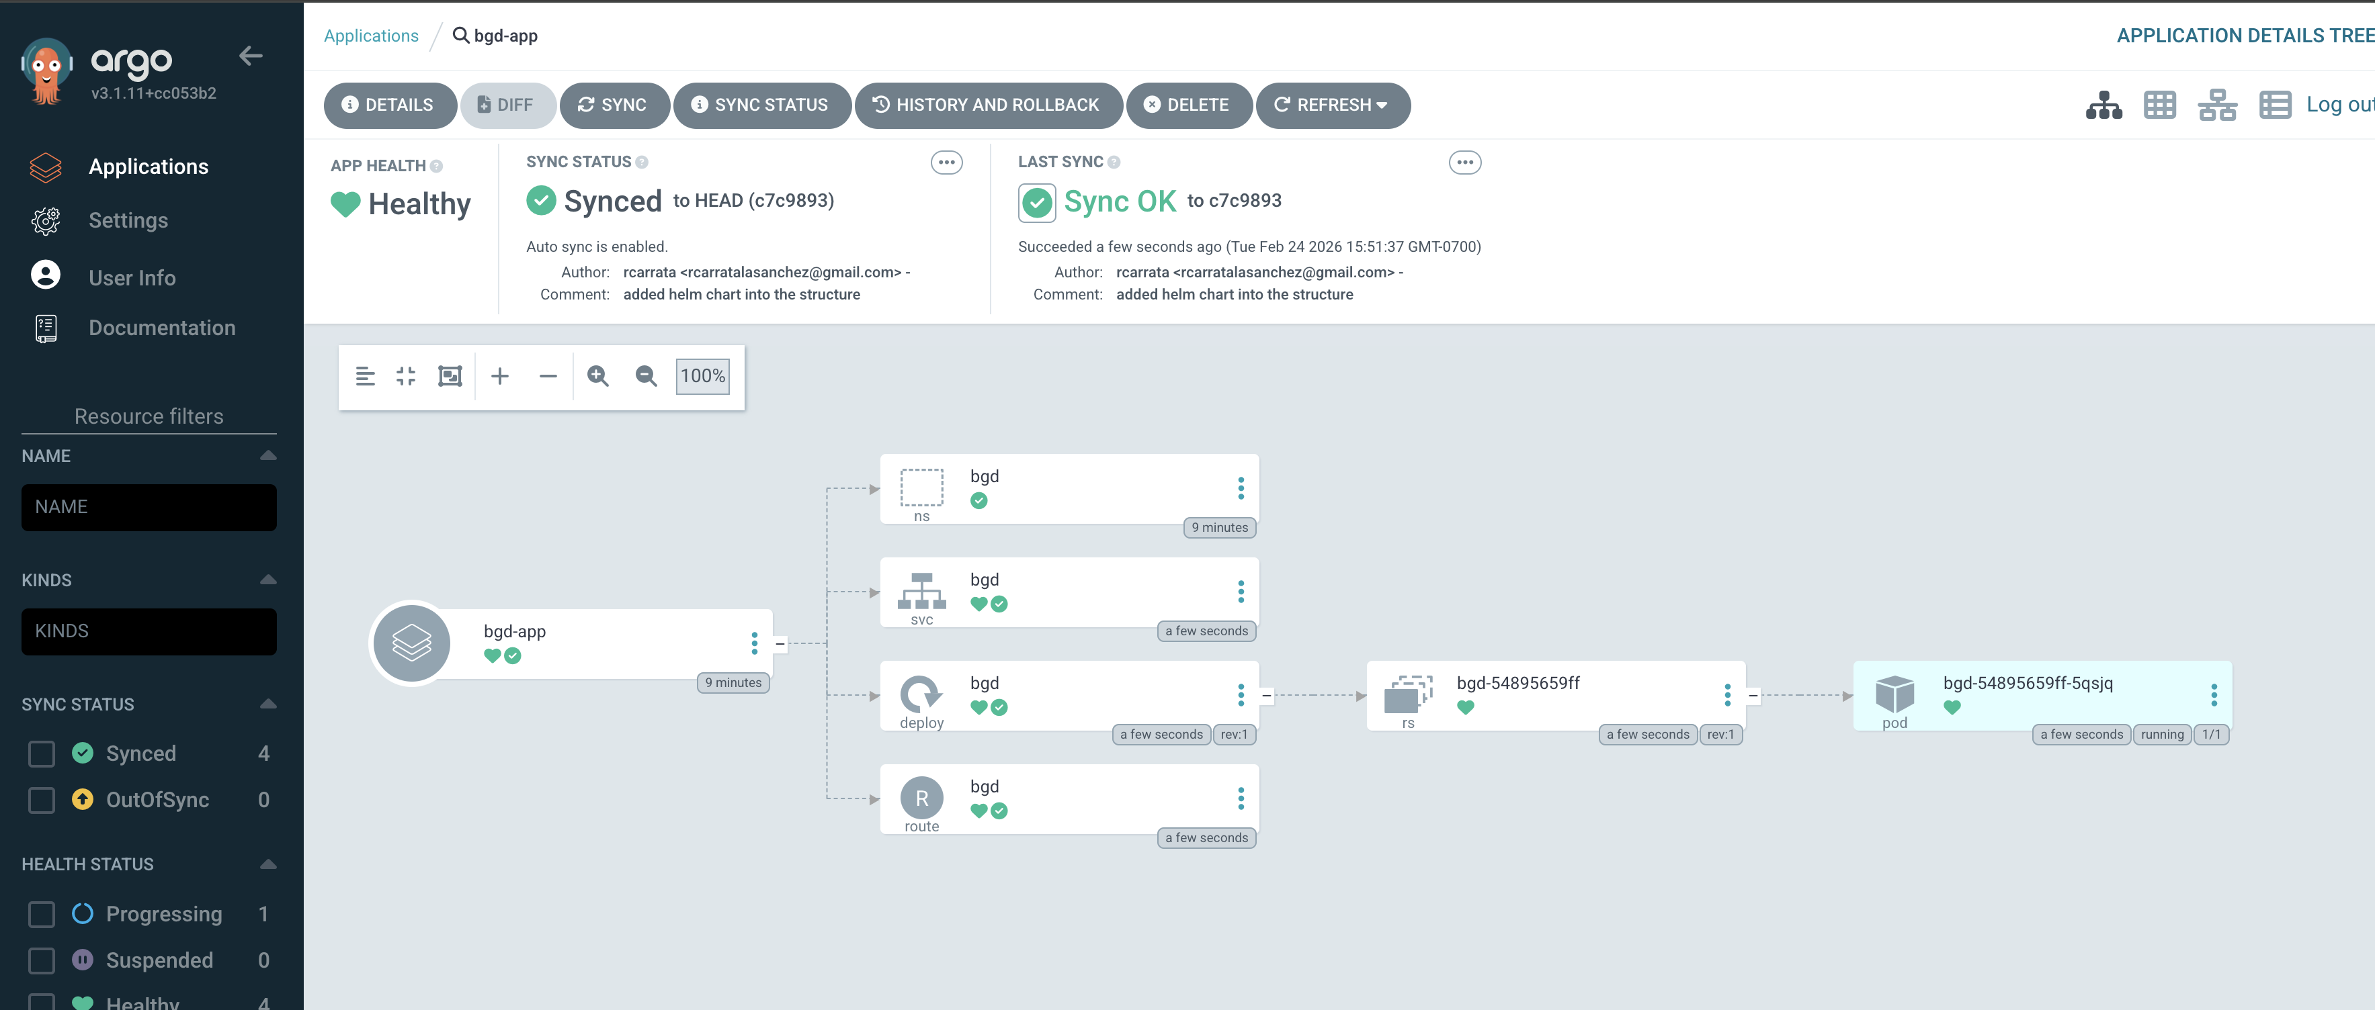Click the zoom in magnifier icon
2375x1010 pixels.
coord(597,376)
